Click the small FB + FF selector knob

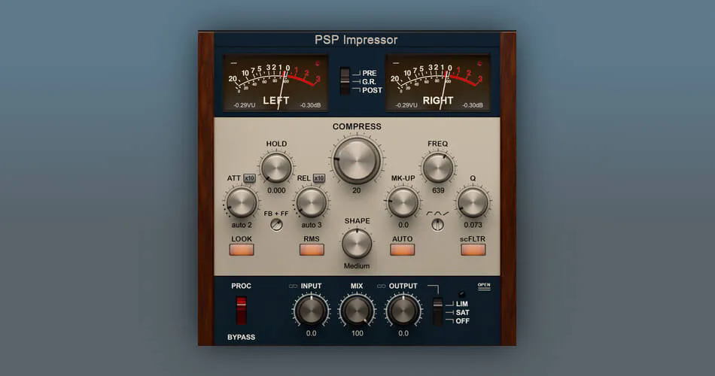pyautogui.click(x=276, y=225)
